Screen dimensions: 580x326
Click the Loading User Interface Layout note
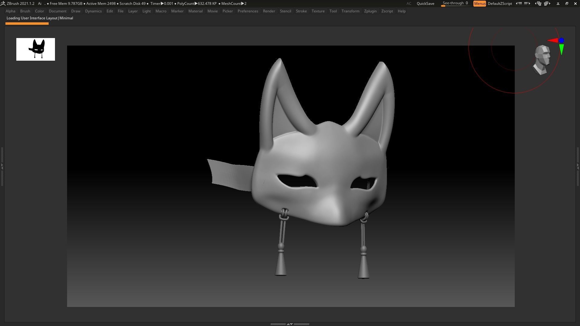pyautogui.click(x=40, y=18)
